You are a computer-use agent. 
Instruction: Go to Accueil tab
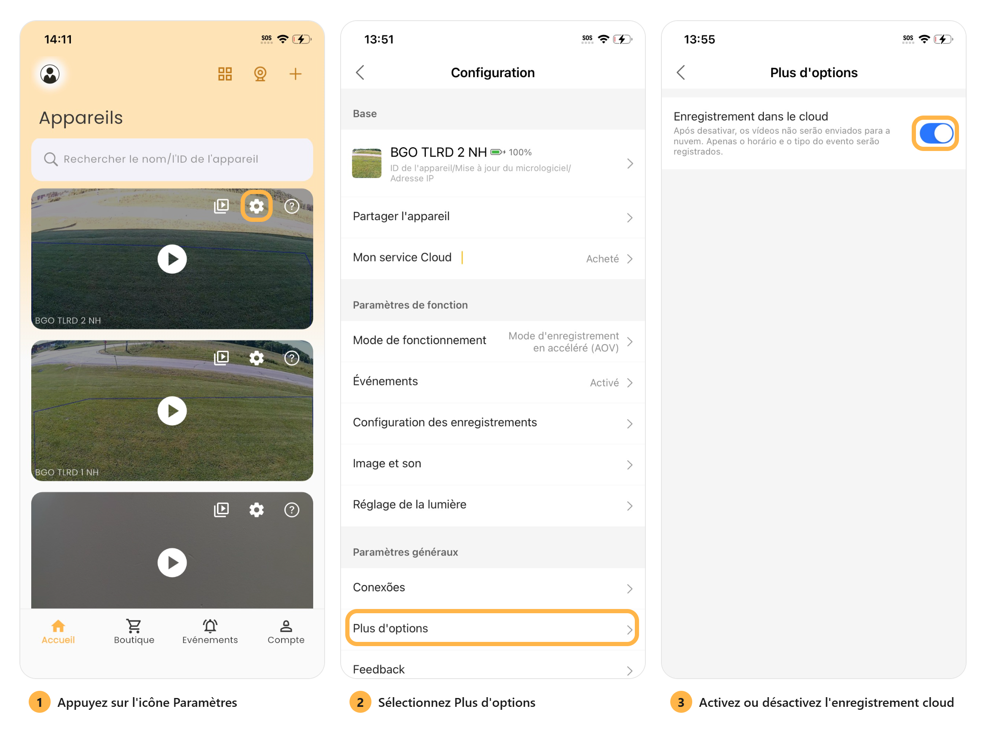[58, 632]
